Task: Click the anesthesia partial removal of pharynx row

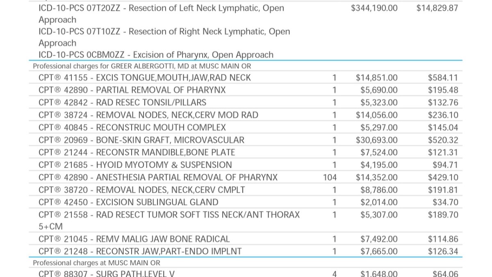Action: coord(158,178)
